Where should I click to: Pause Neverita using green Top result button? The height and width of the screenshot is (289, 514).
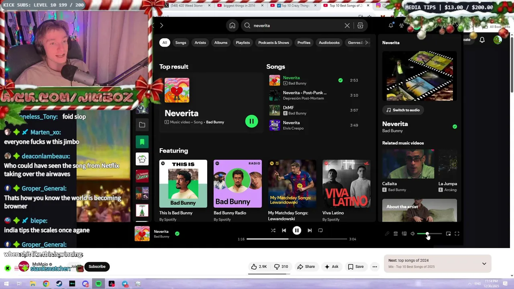[x=252, y=121]
